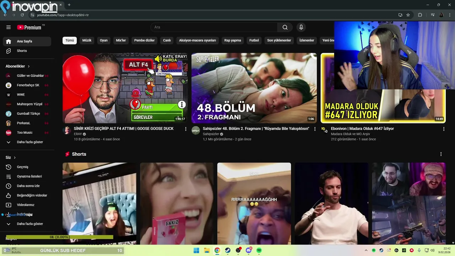The height and width of the screenshot is (256, 455).
Task: Open the YouTube hamburger guide menu
Action: 9,27
